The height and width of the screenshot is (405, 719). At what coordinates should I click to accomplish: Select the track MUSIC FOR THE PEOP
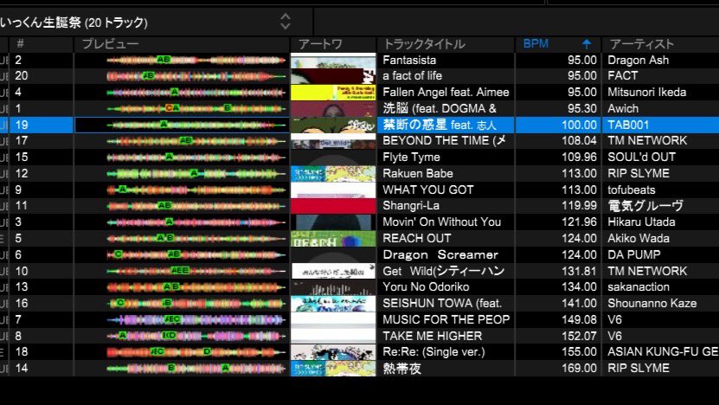coord(446,319)
